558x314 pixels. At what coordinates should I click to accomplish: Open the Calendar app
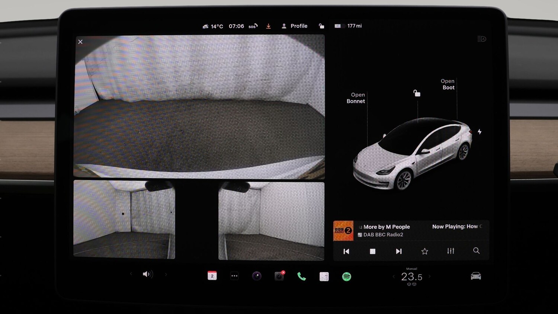[x=212, y=275]
